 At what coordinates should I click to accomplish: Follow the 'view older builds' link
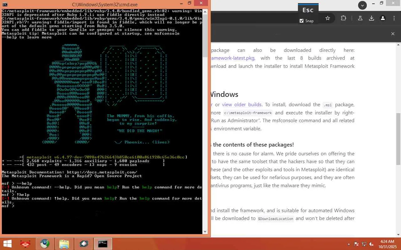point(242,105)
